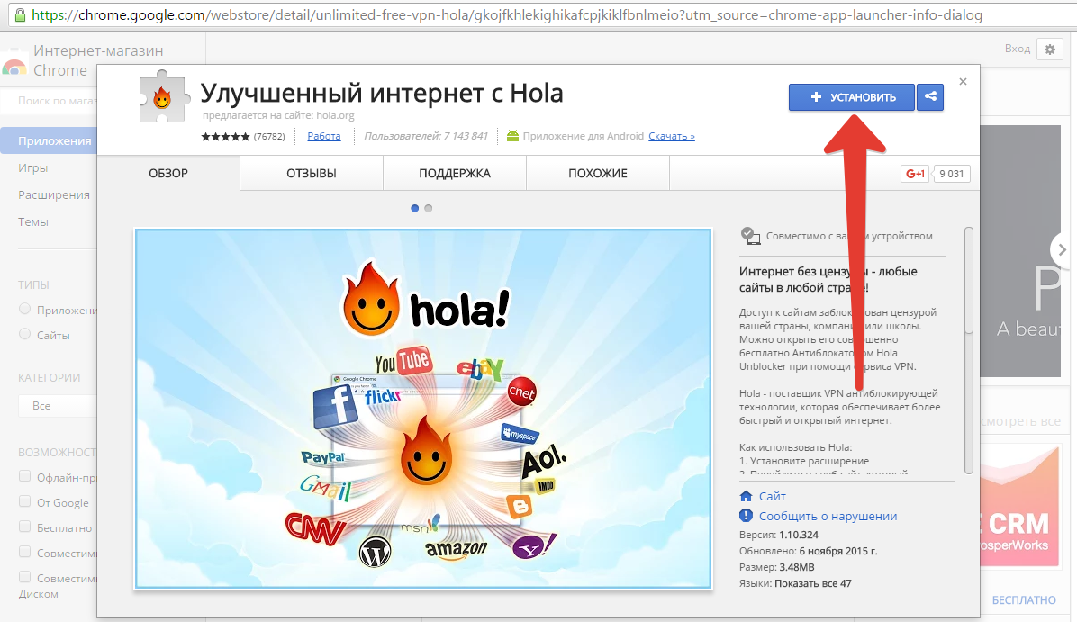The image size is (1077, 622).
Task: Switch to the ОТЗЫВЫ tab
Action: point(312,173)
